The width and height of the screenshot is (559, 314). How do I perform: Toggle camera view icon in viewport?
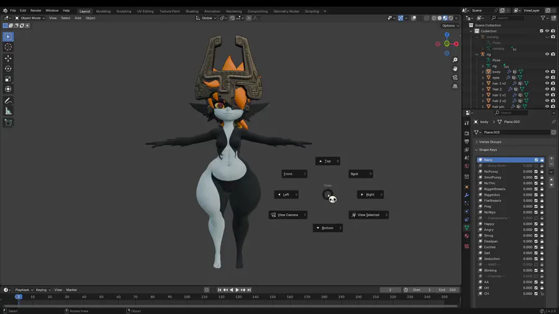(455, 77)
